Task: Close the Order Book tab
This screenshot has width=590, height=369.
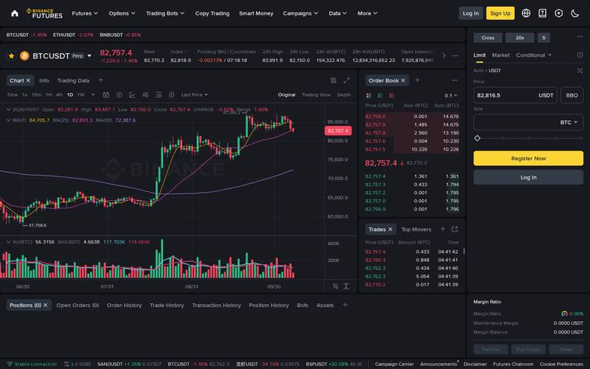Action: pyautogui.click(x=403, y=80)
